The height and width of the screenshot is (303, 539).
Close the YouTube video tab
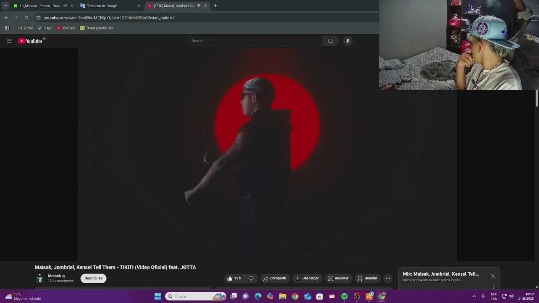(x=205, y=6)
